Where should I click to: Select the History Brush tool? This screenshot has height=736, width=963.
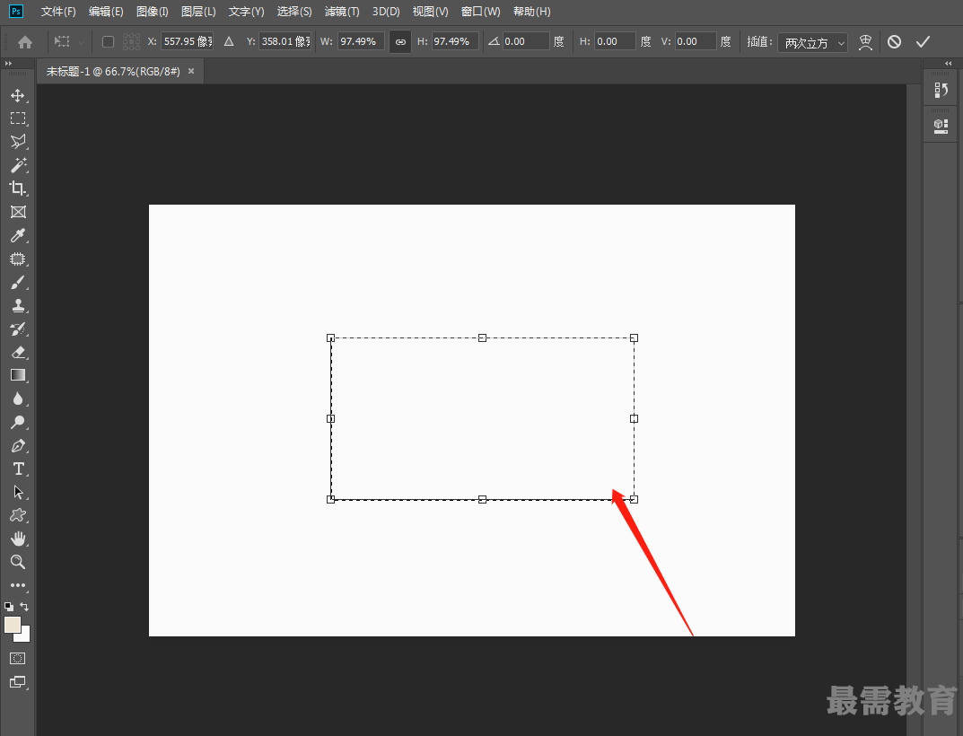pyautogui.click(x=18, y=329)
